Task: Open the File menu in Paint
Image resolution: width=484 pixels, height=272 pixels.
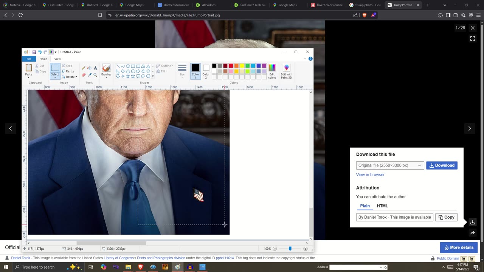Action: click(29, 59)
